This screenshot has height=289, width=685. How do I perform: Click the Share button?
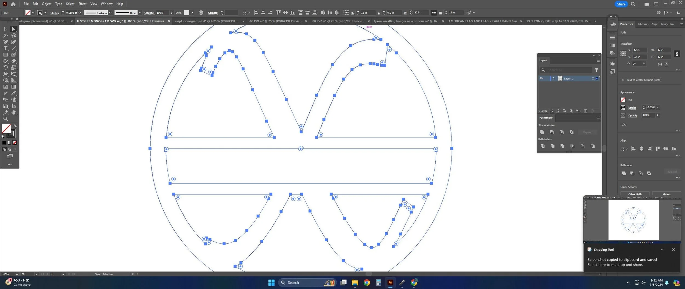coord(621,4)
